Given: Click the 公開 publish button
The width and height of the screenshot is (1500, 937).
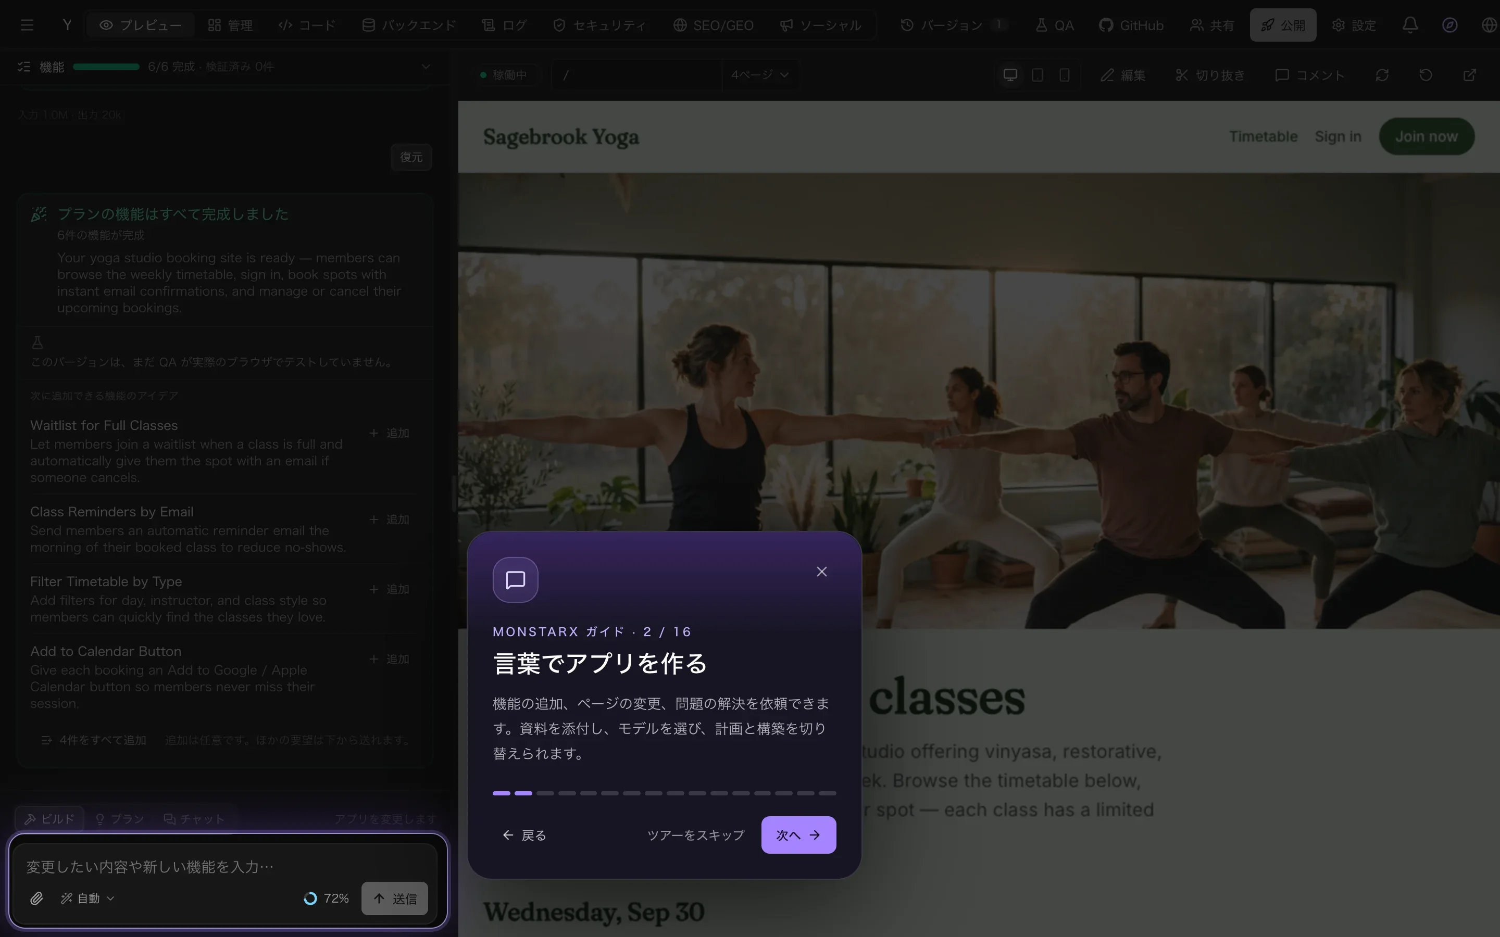Looking at the screenshot, I should point(1282,25).
